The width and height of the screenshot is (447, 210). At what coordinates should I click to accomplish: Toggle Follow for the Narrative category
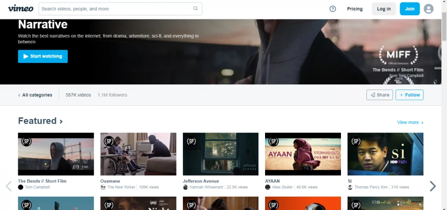click(409, 95)
